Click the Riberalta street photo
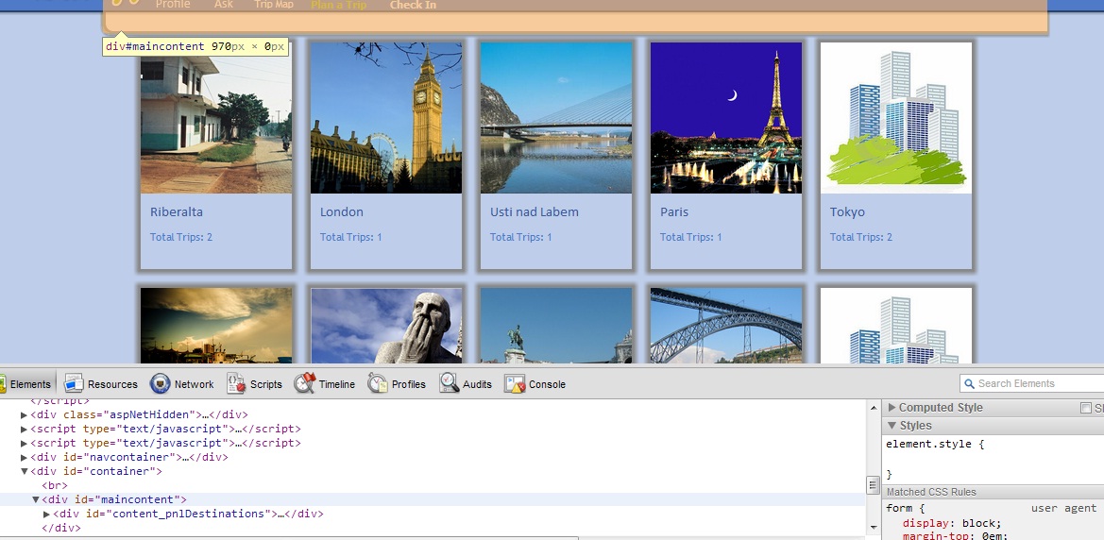The height and width of the screenshot is (540, 1104). click(216, 118)
